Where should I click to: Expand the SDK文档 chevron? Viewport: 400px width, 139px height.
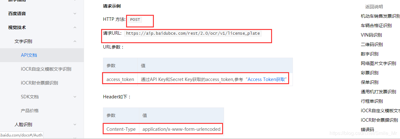75,97
